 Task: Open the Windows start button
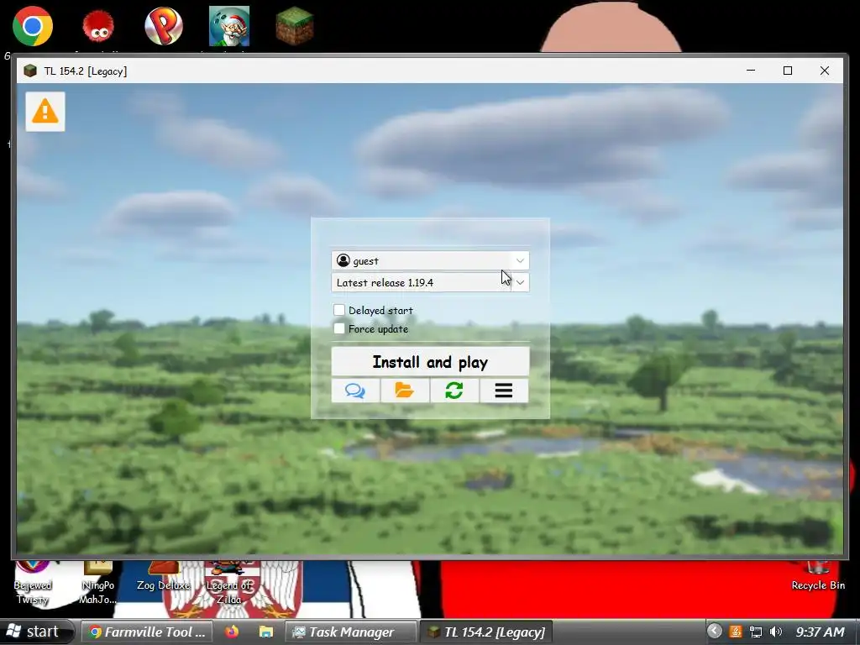(36, 632)
